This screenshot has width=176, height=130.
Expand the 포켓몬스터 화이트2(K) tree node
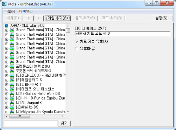point(7,71)
